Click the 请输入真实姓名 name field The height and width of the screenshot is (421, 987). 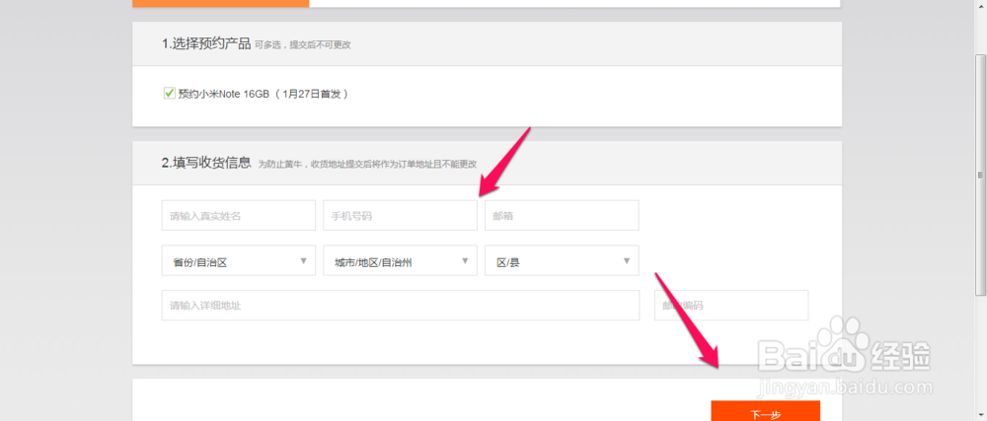[x=239, y=216]
